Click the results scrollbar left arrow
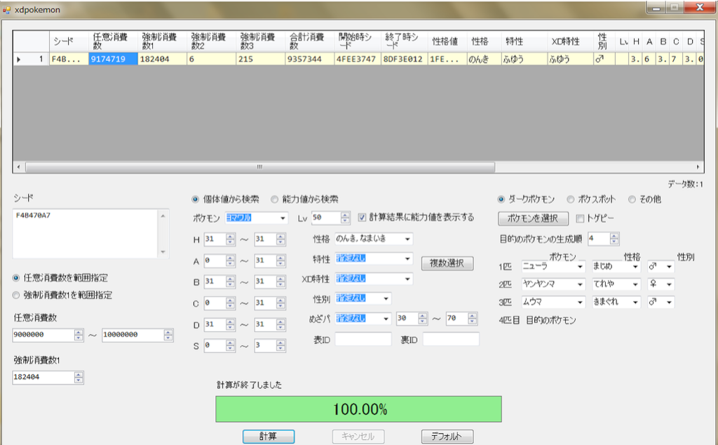Screen dimensions: 718x445 pos(18,167)
